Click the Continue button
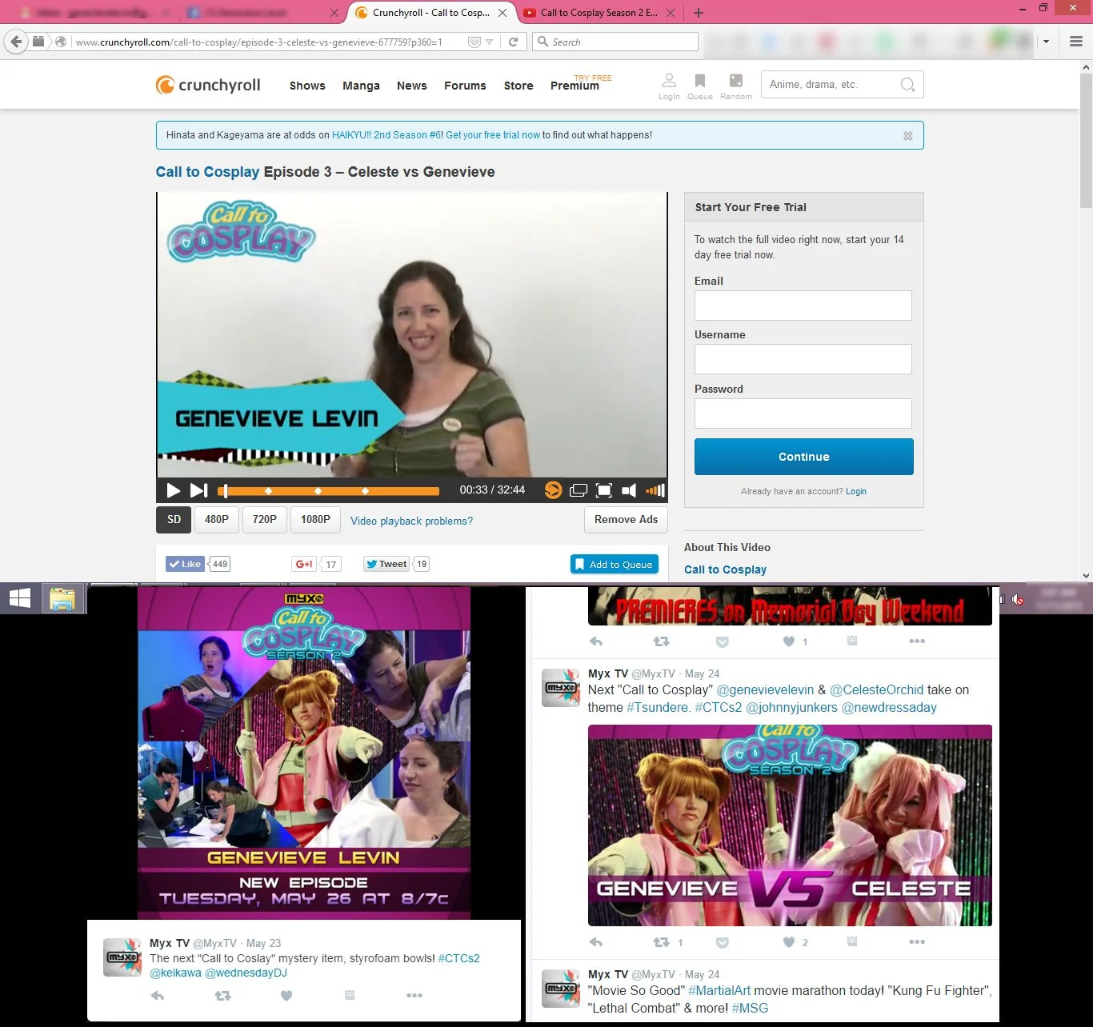The width and height of the screenshot is (1093, 1027). (804, 457)
